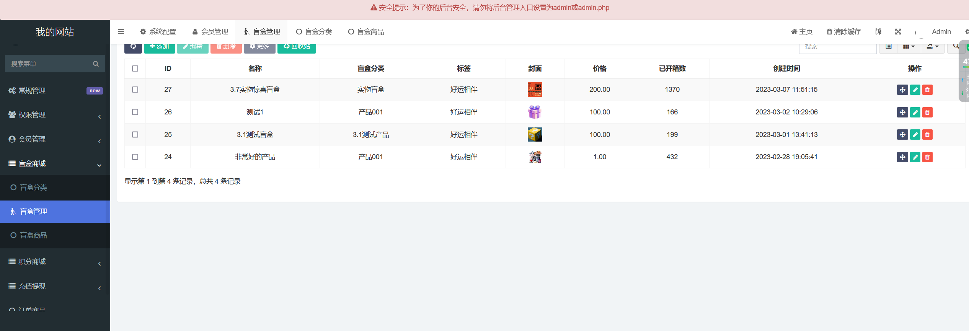Click edit pencil icon for row 26
The height and width of the screenshot is (331, 969).
(x=915, y=112)
